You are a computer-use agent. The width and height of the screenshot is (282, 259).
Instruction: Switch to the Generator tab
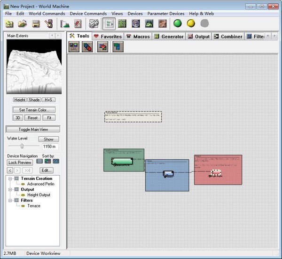coord(169,37)
